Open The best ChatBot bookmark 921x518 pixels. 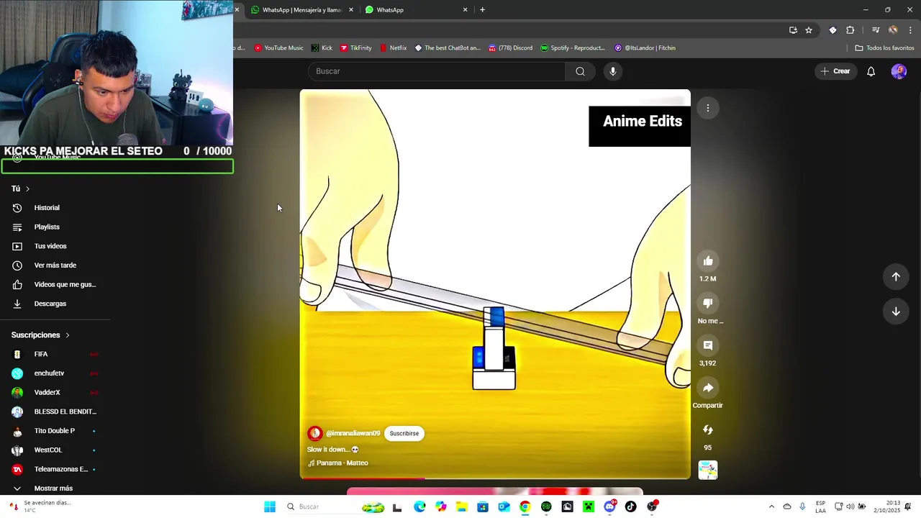(x=447, y=48)
